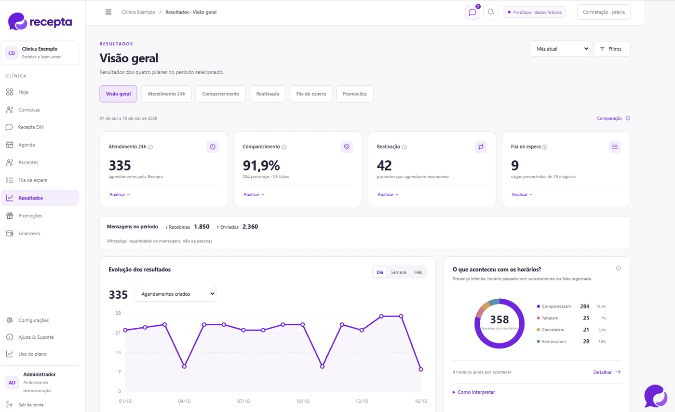
Task: Click the Filtros button
Action: pos(611,49)
